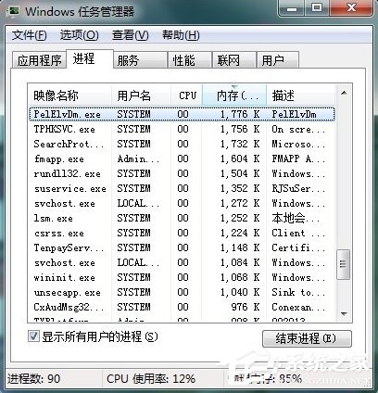Click the 结束进程(E) button
378x393 pixels.
[307, 338]
